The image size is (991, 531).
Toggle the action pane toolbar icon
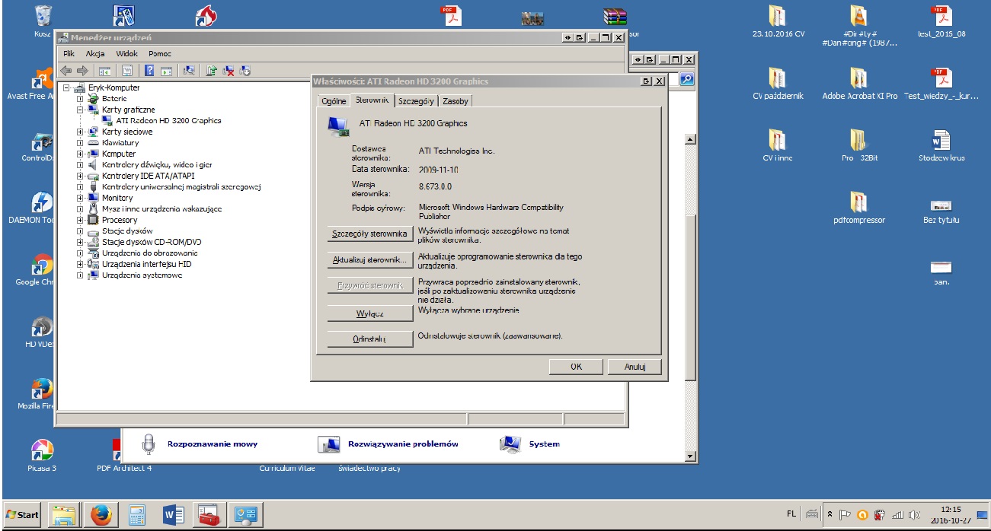coord(166,71)
